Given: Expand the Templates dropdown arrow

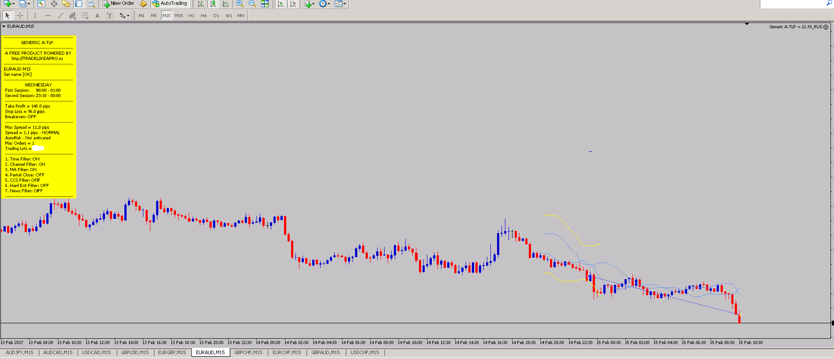Looking at the screenshot, I should coord(344,4).
